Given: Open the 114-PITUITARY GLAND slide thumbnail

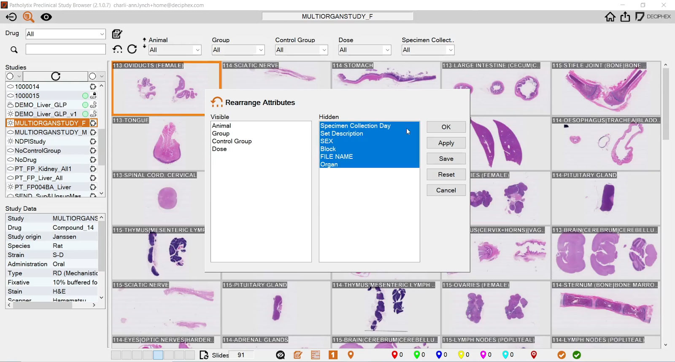Looking at the screenshot, I should pyautogui.click(x=606, y=198).
